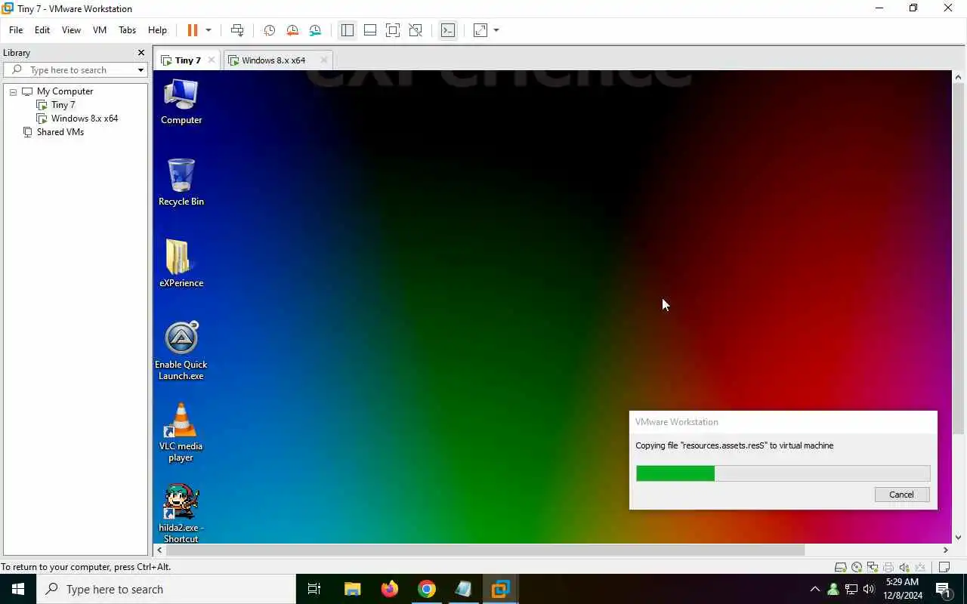Click the horizontal scrollbar of the VM view
Image resolution: width=967 pixels, height=604 pixels.
tap(485, 550)
